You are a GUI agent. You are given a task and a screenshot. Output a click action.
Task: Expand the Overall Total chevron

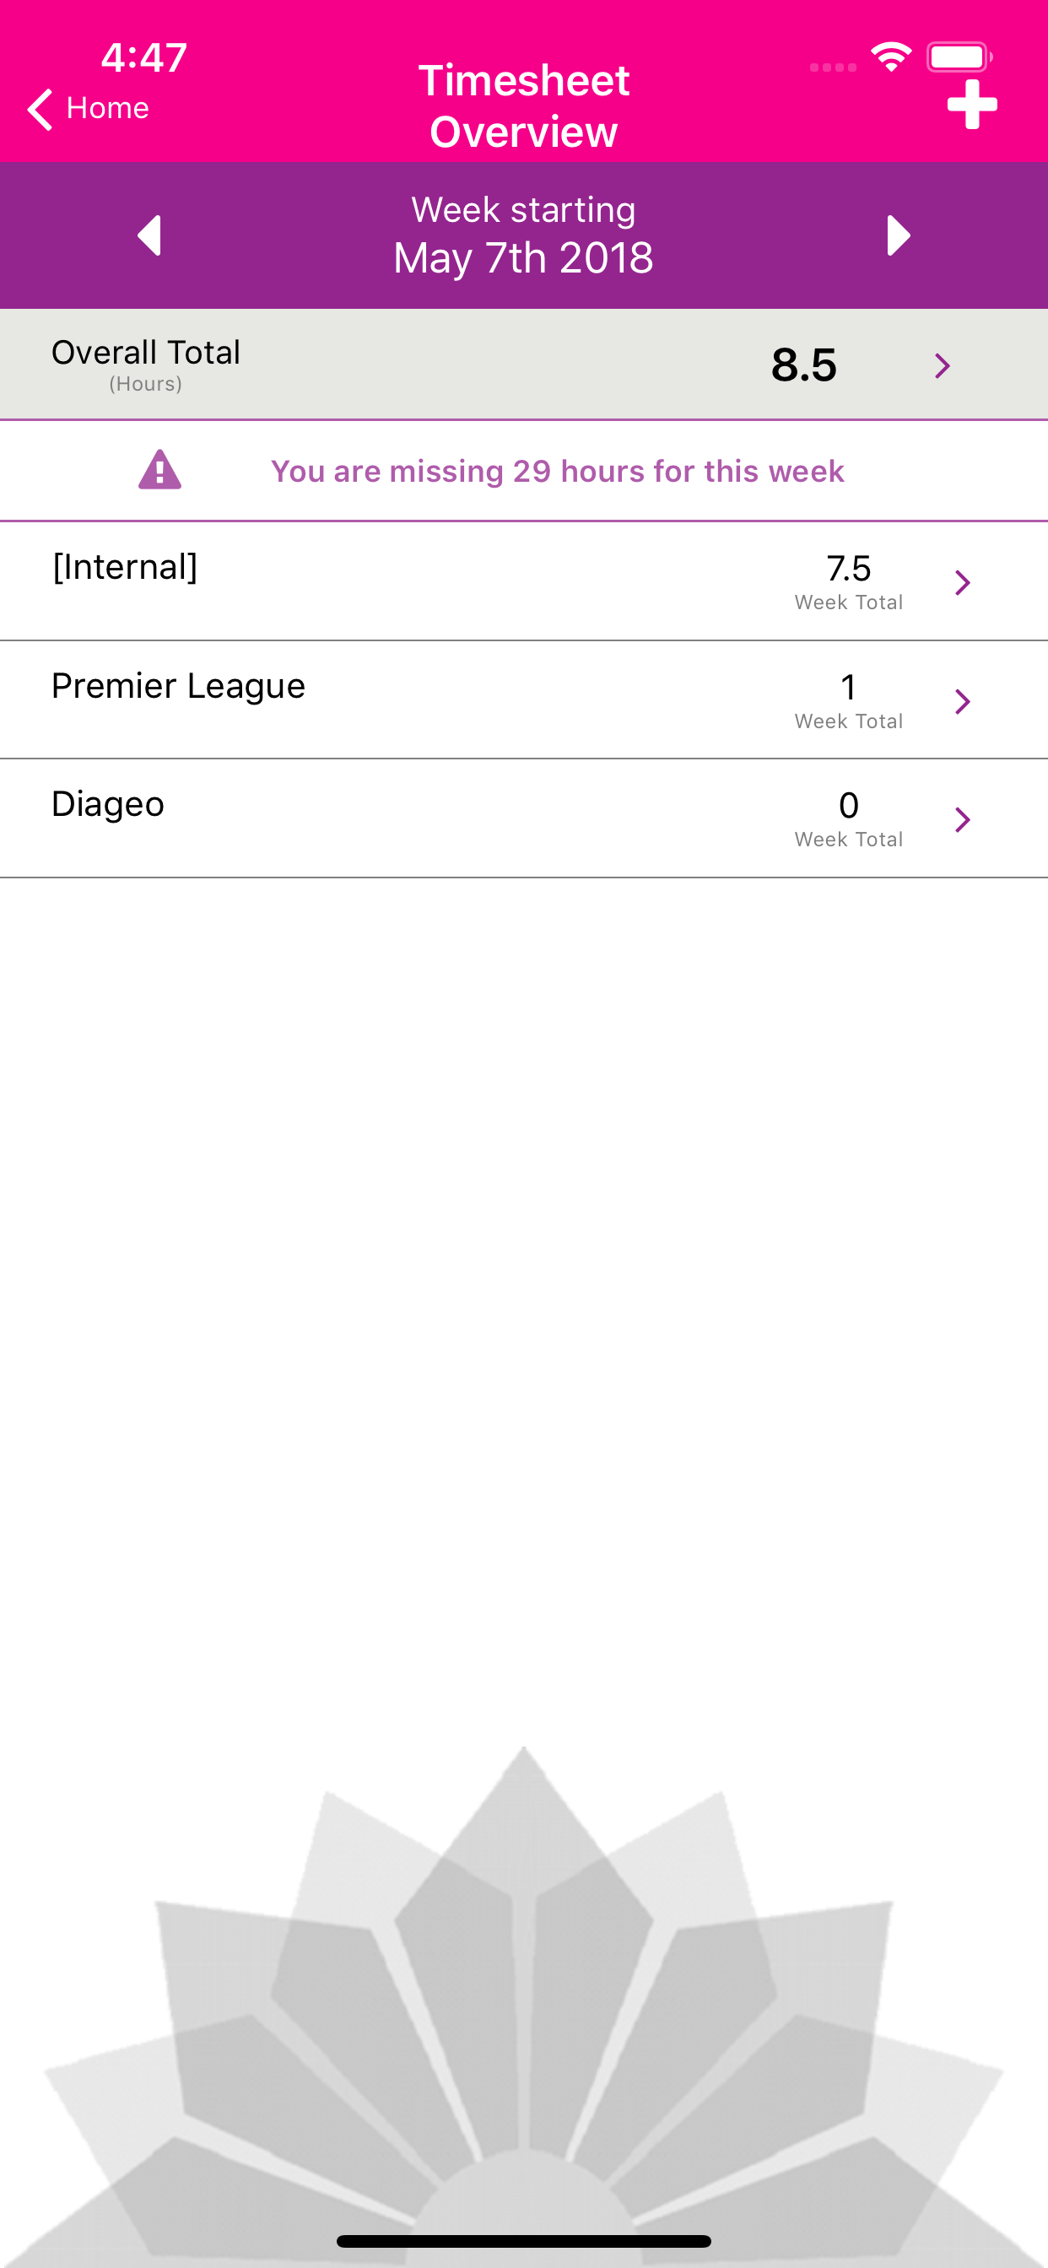tap(943, 365)
